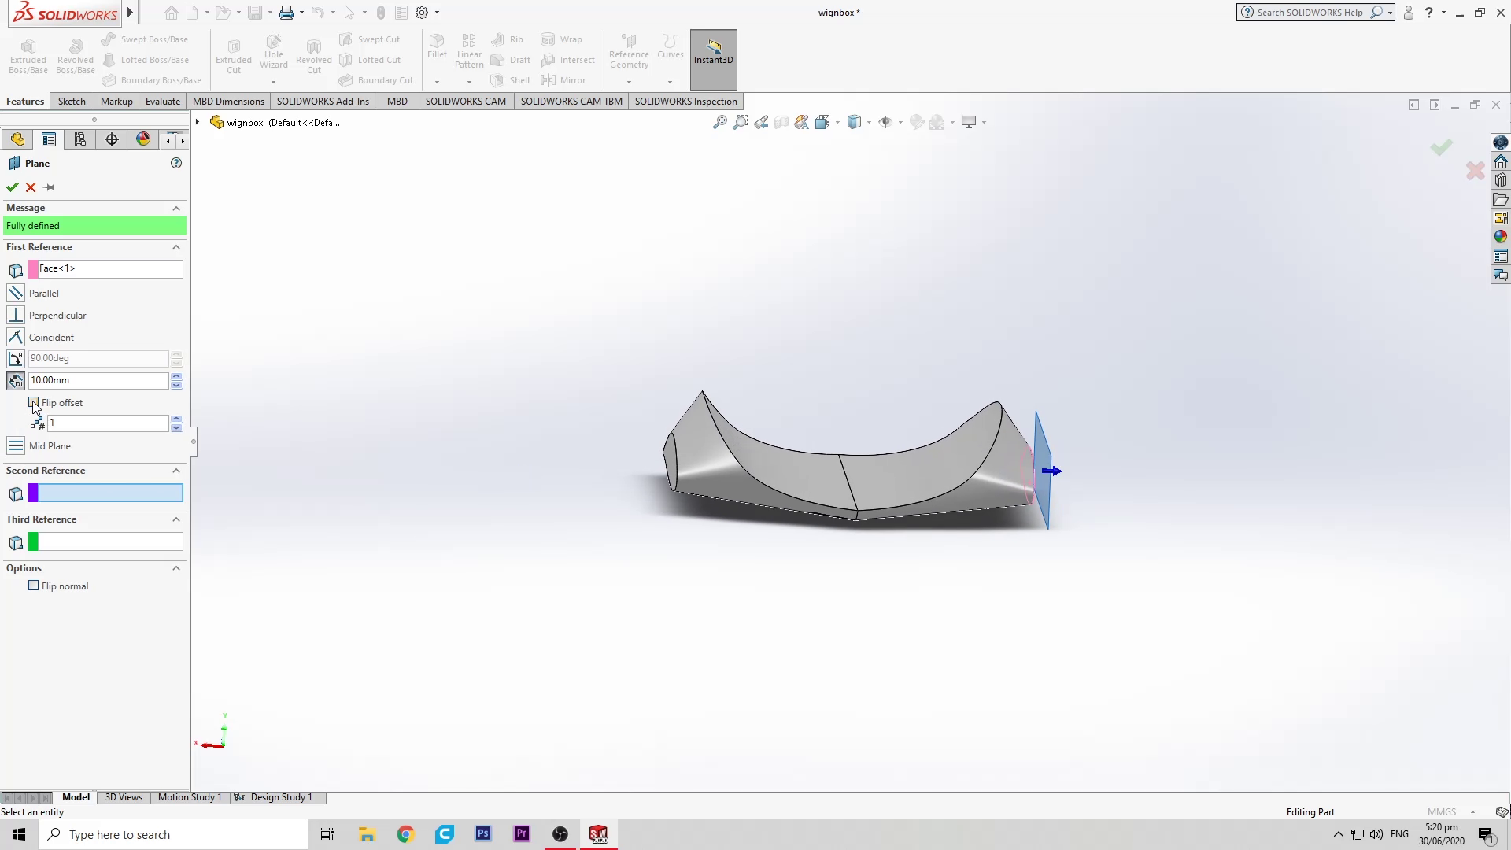Pin the Plane property manager open
The height and width of the screenshot is (850, 1511).
pyautogui.click(x=49, y=187)
